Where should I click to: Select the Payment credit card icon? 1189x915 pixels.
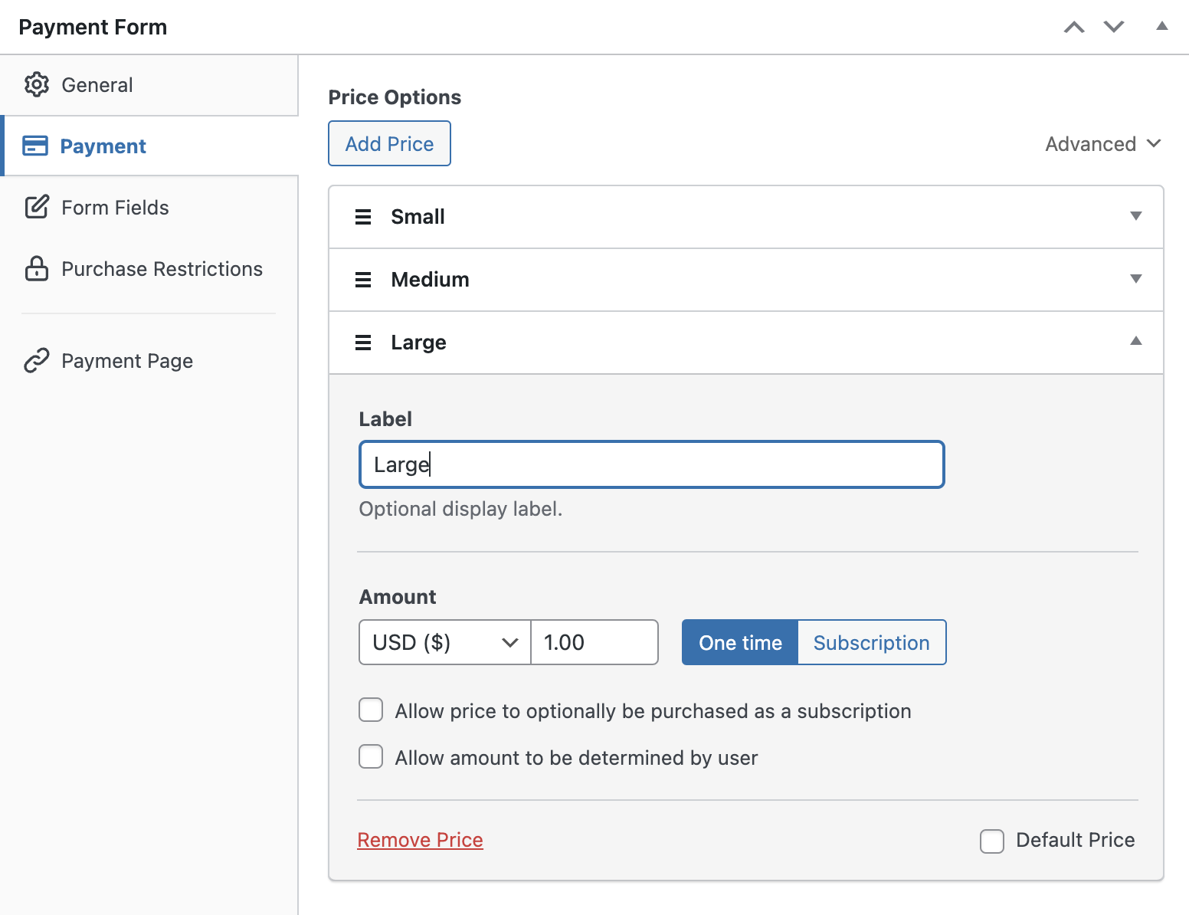[36, 146]
